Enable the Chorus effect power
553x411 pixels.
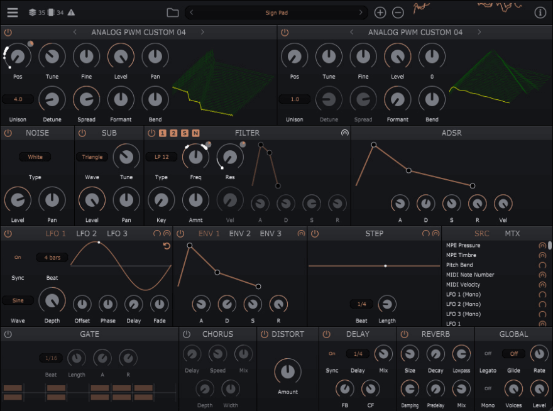click(187, 334)
